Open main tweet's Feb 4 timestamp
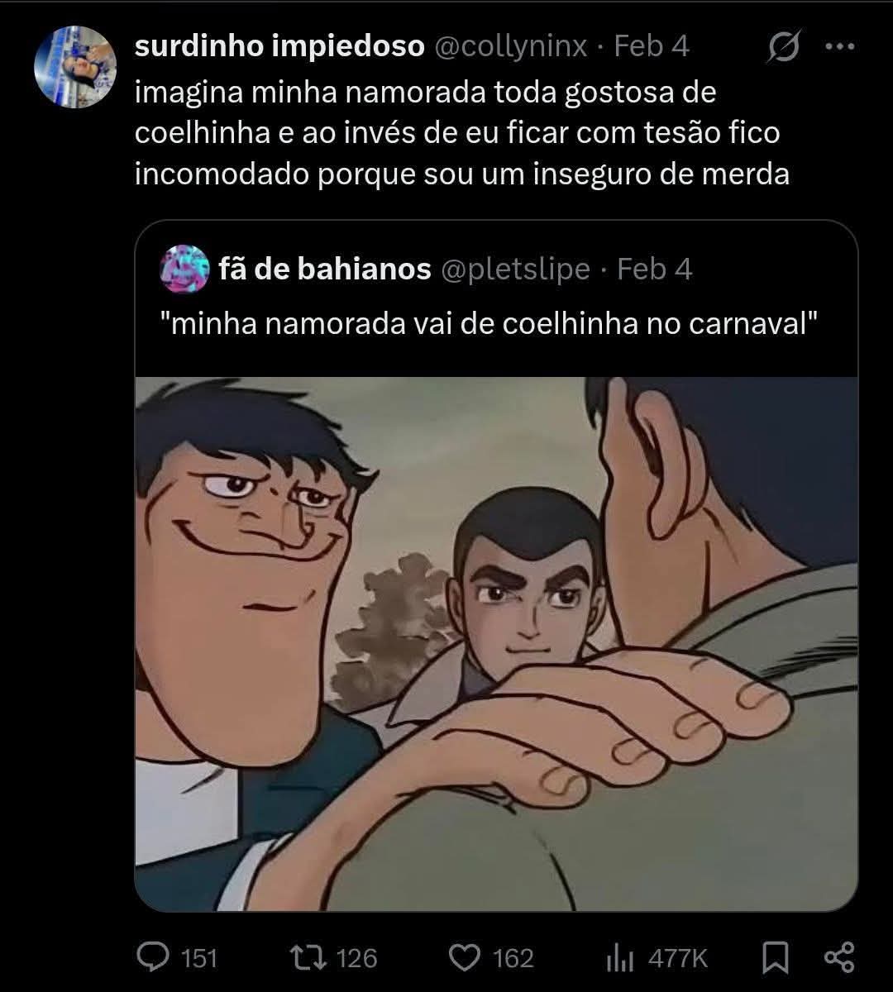The height and width of the screenshot is (992, 893). tap(652, 46)
